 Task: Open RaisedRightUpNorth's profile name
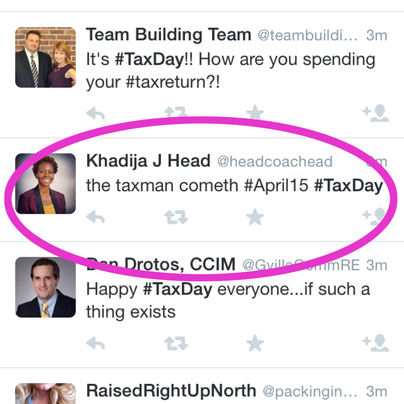pos(171,391)
